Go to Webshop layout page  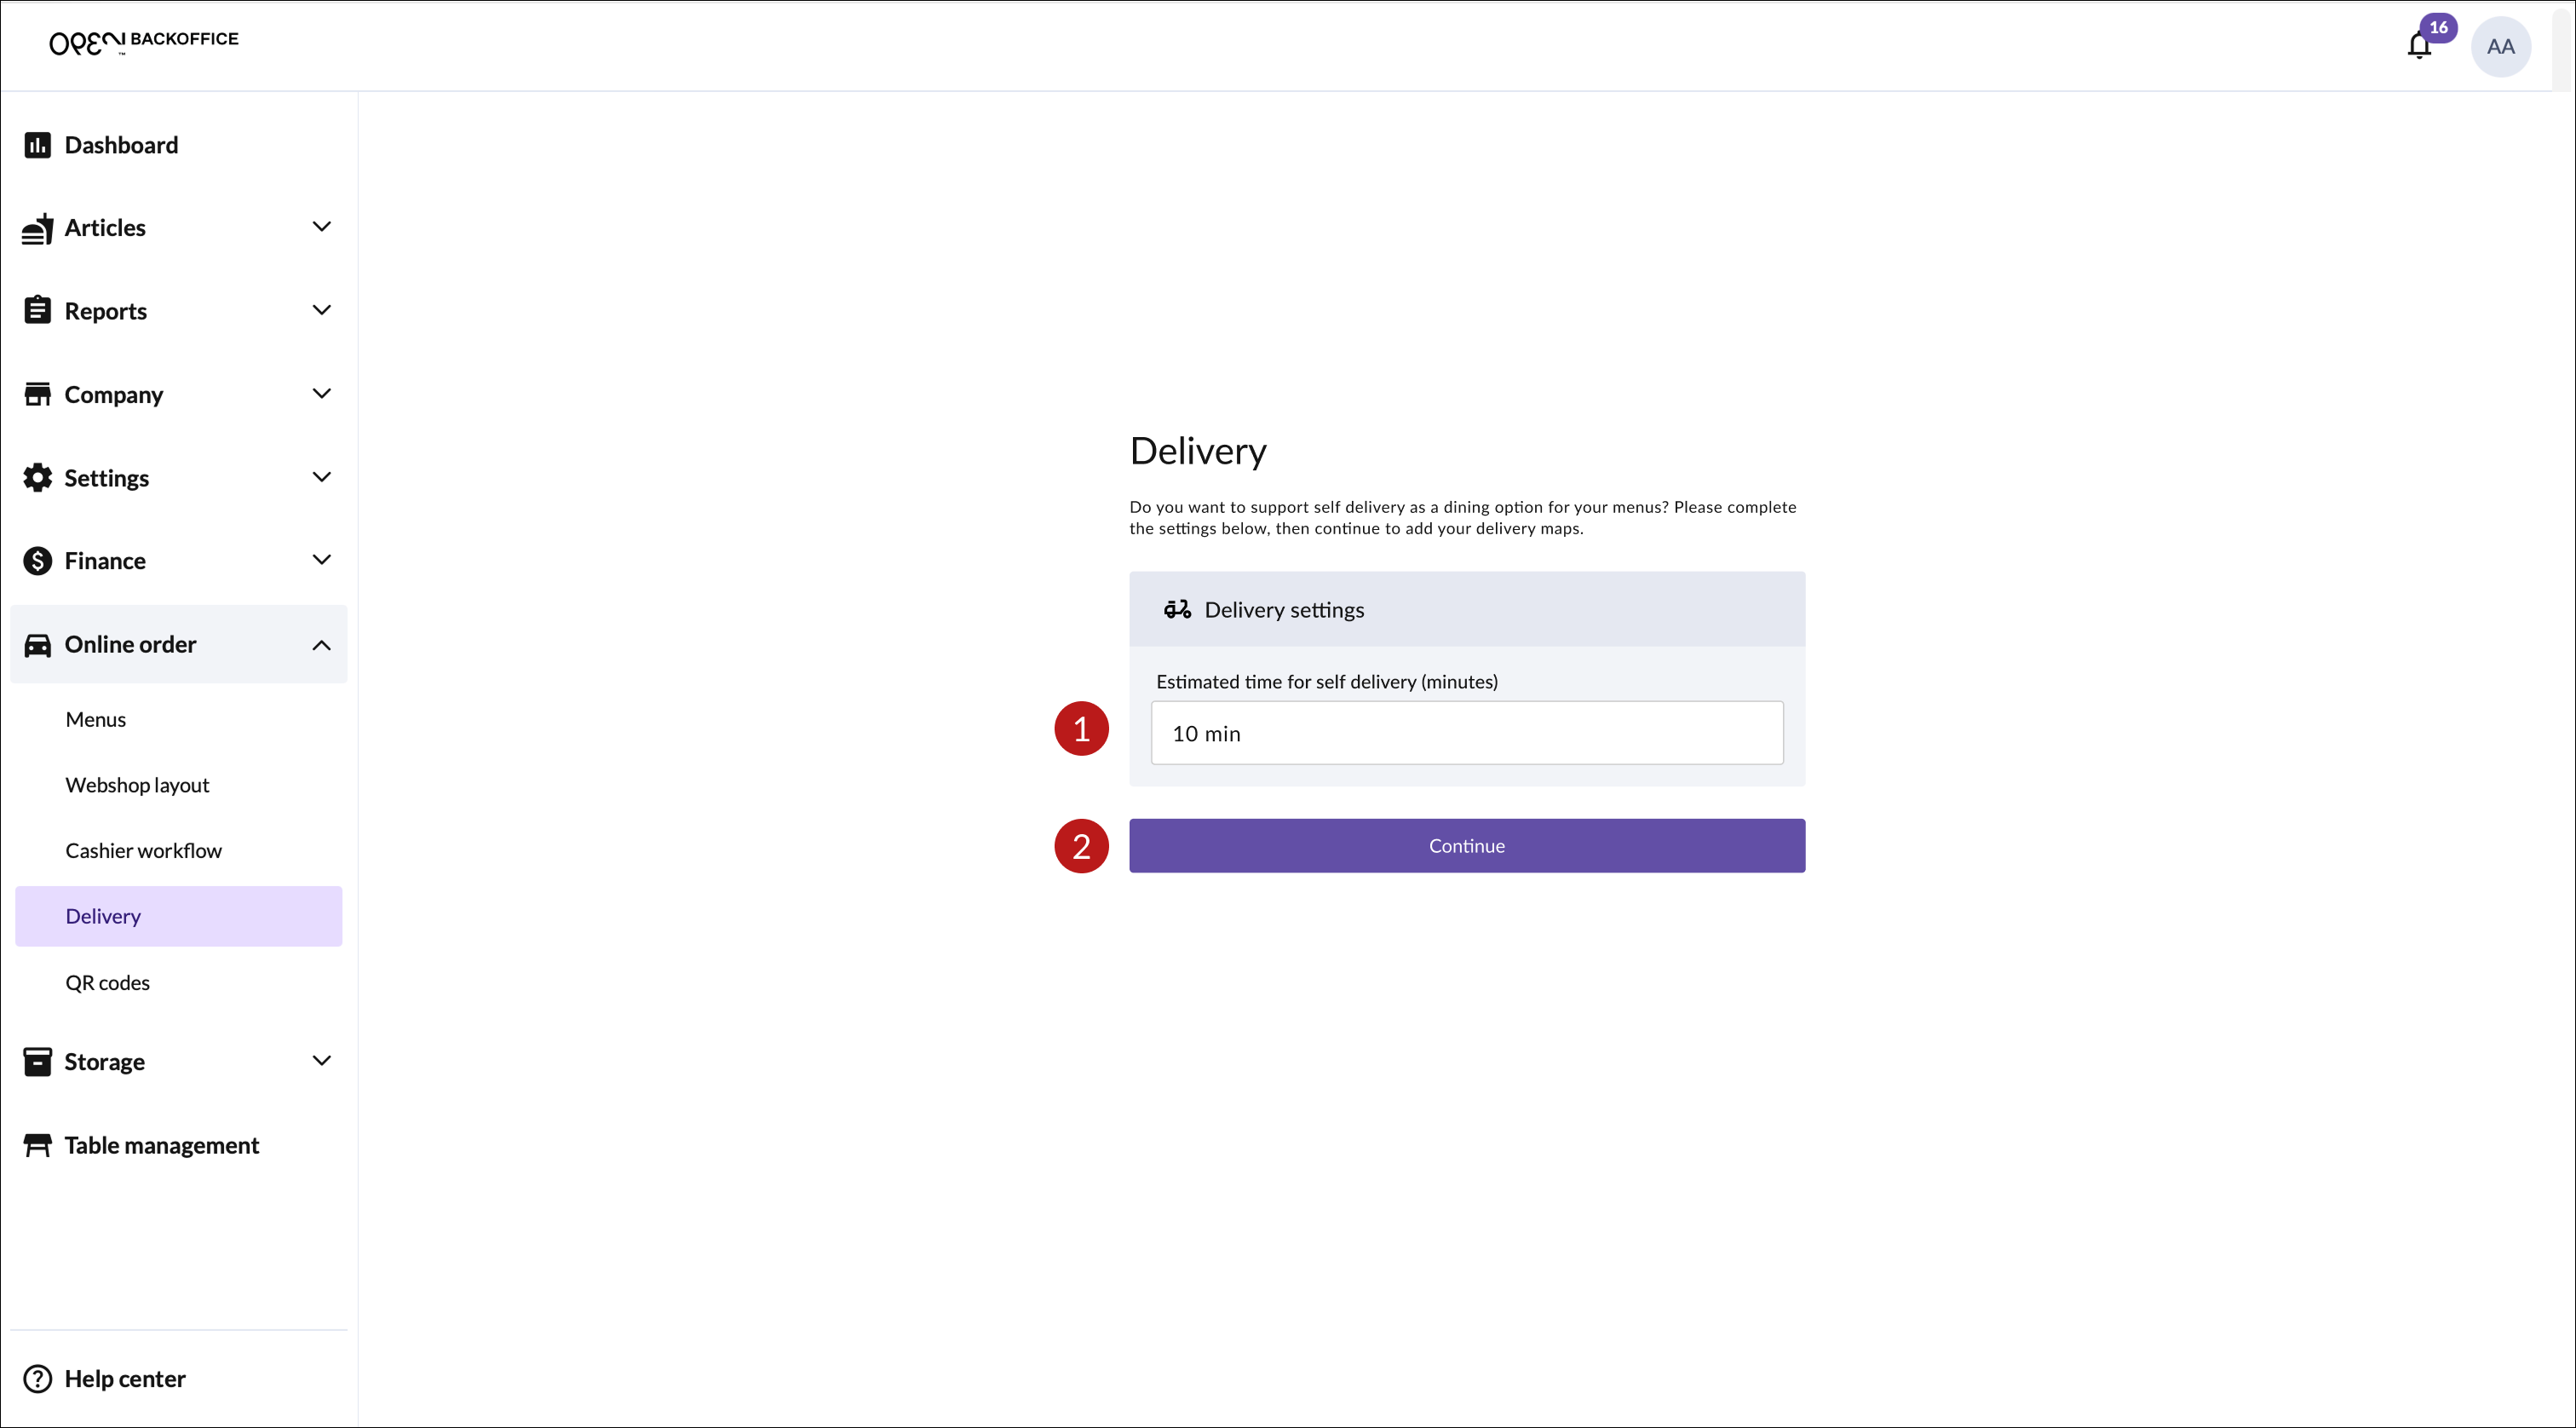137,785
